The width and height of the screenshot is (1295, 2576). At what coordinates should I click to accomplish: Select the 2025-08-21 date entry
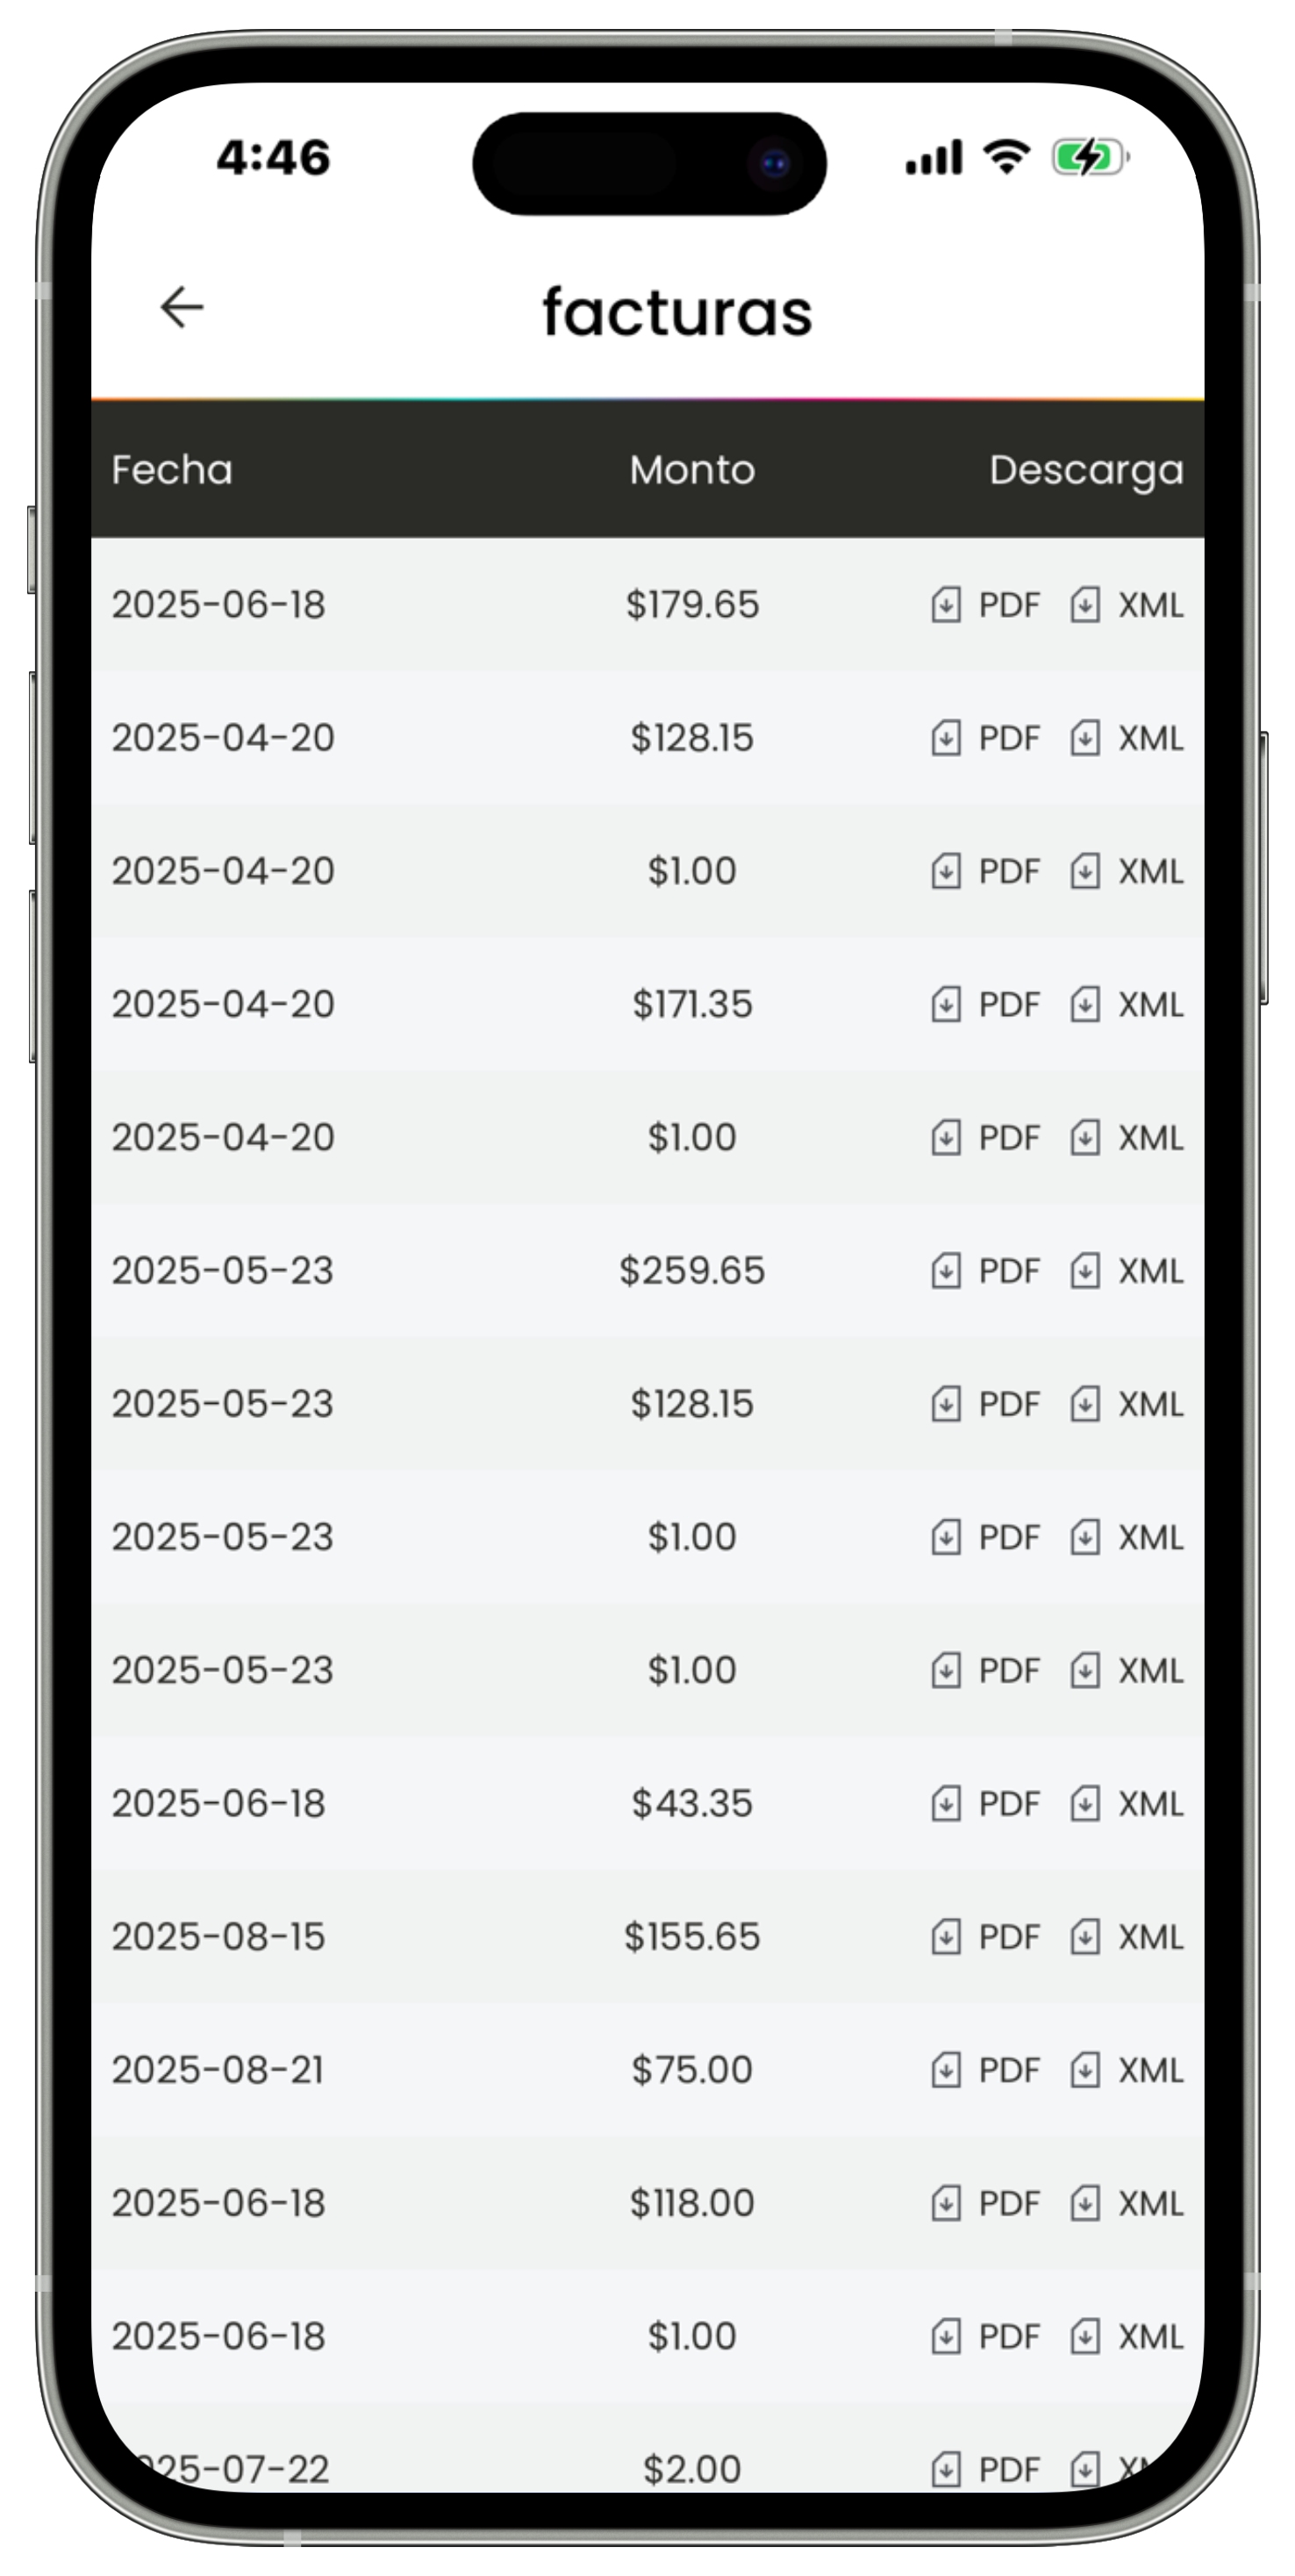point(218,2070)
